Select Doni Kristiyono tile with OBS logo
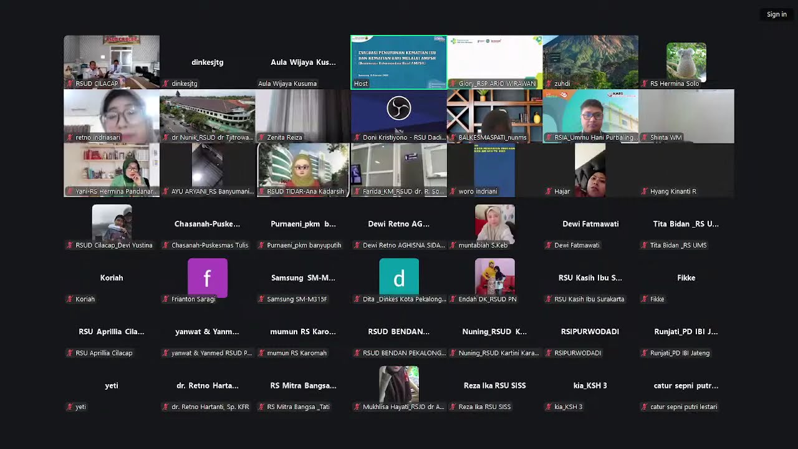 (398, 116)
